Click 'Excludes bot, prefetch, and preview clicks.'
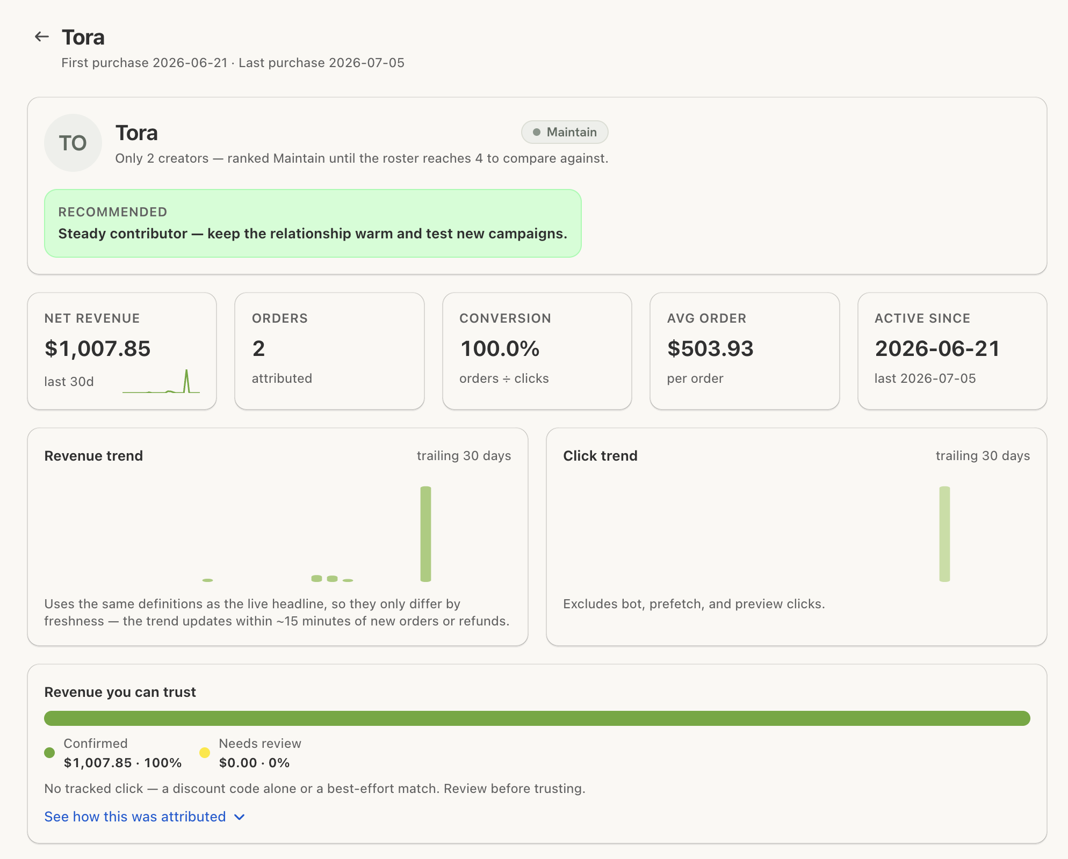This screenshot has width=1068, height=859. pos(694,604)
